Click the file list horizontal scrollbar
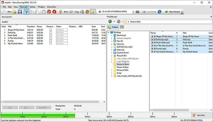 [170, 110]
